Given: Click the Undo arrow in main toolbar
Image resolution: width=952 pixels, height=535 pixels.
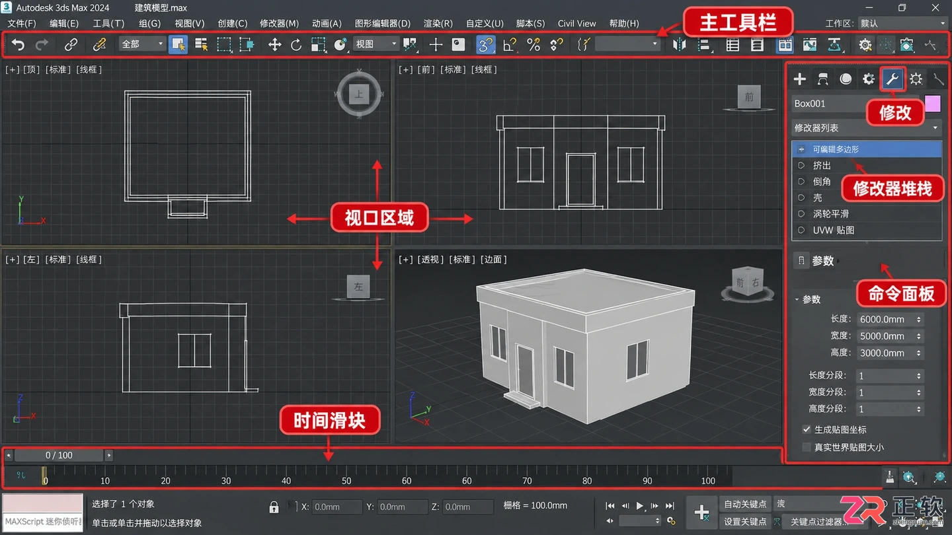Looking at the screenshot, I should [19, 44].
